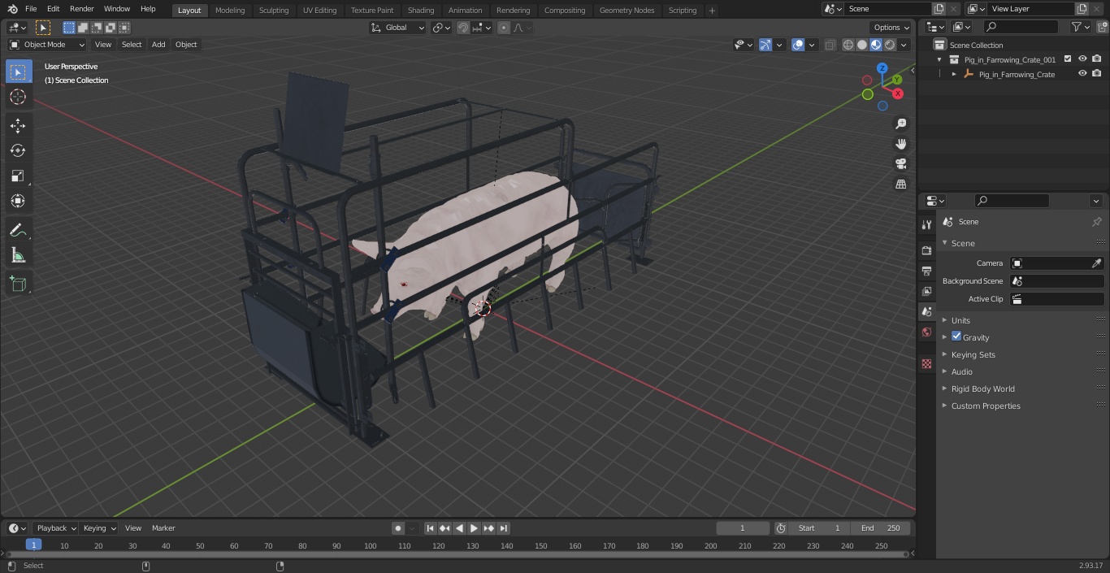Open the timeline Keying popover
Screen dimensions: 1110x573
coord(98,528)
